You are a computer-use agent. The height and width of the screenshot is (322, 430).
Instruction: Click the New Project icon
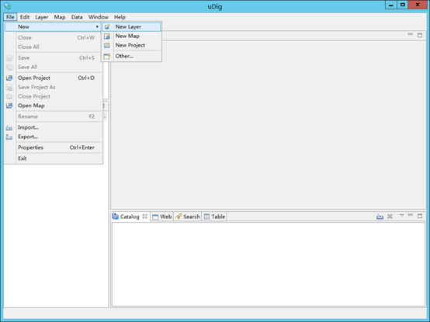click(107, 45)
